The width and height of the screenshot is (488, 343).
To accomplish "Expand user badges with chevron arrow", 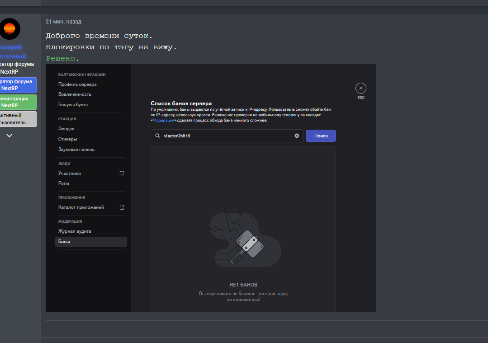I will click(9, 136).
